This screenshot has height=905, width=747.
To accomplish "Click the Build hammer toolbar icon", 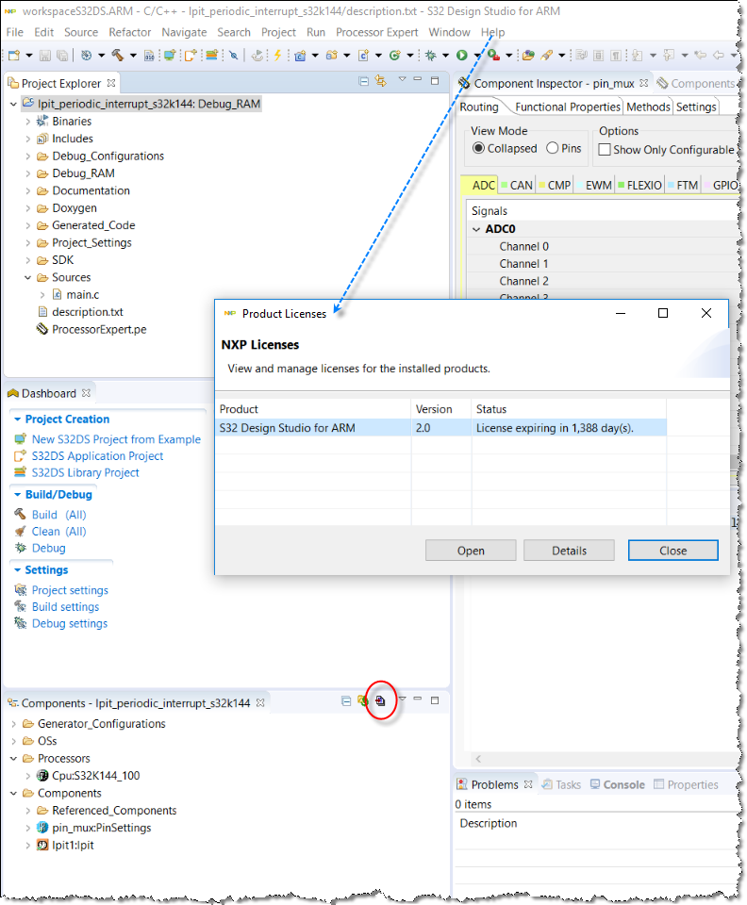I will pyautogui.click(x=117, y=56).
